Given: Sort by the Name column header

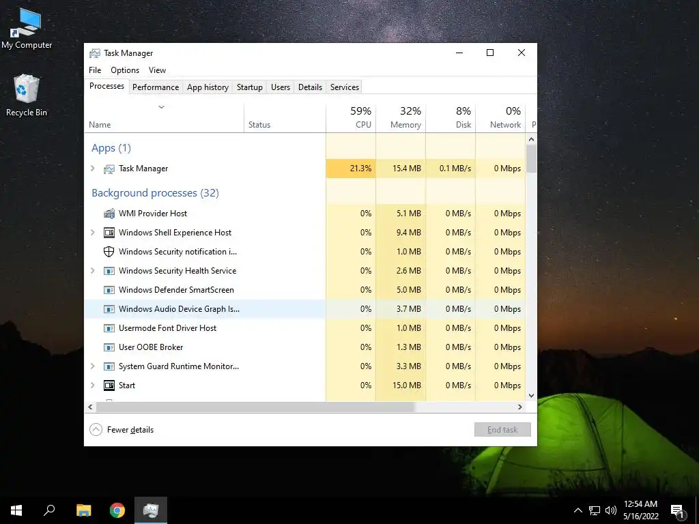Looking at the screenshot, I should 164,118.
